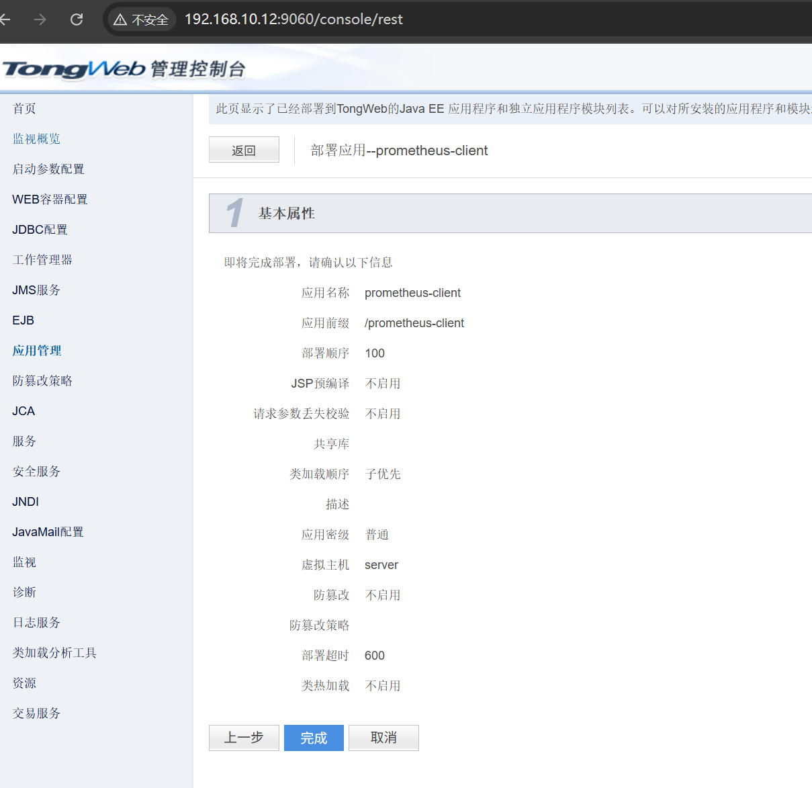The width and height of the screenshot is (812, 788).
Task: Open JCA in the sidebar
Action: point(24,411)
